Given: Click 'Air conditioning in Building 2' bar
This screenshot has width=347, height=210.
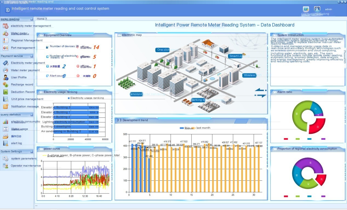Looking at the screenshot, I should click(76, 132).
